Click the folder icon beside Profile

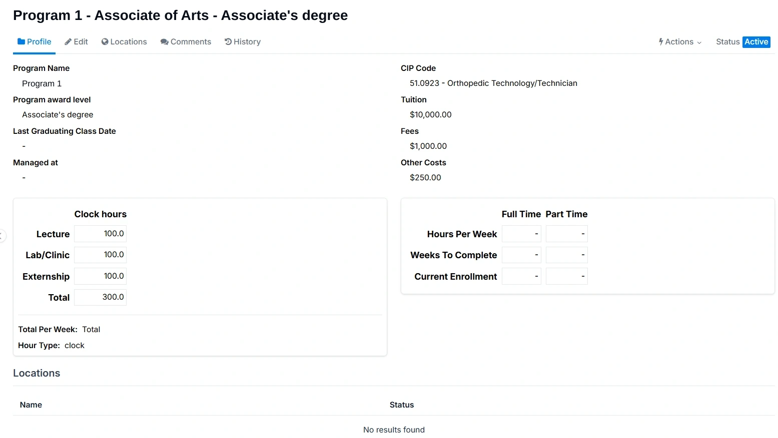click(x=22, y=41)
